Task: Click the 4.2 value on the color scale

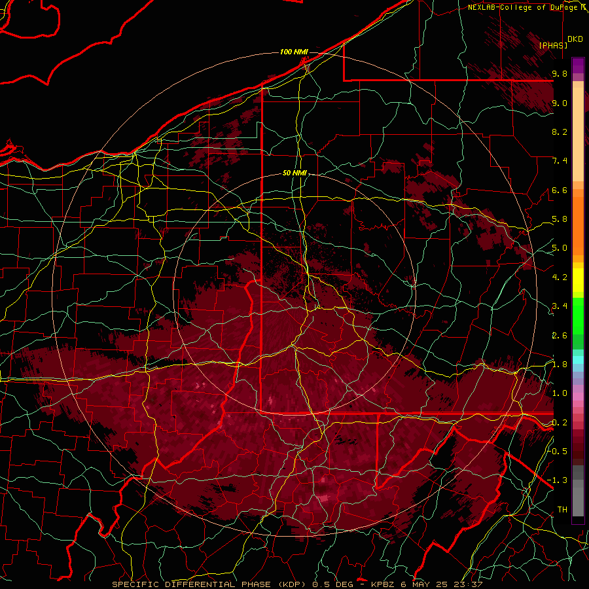Action: click(x=560, y=277)
